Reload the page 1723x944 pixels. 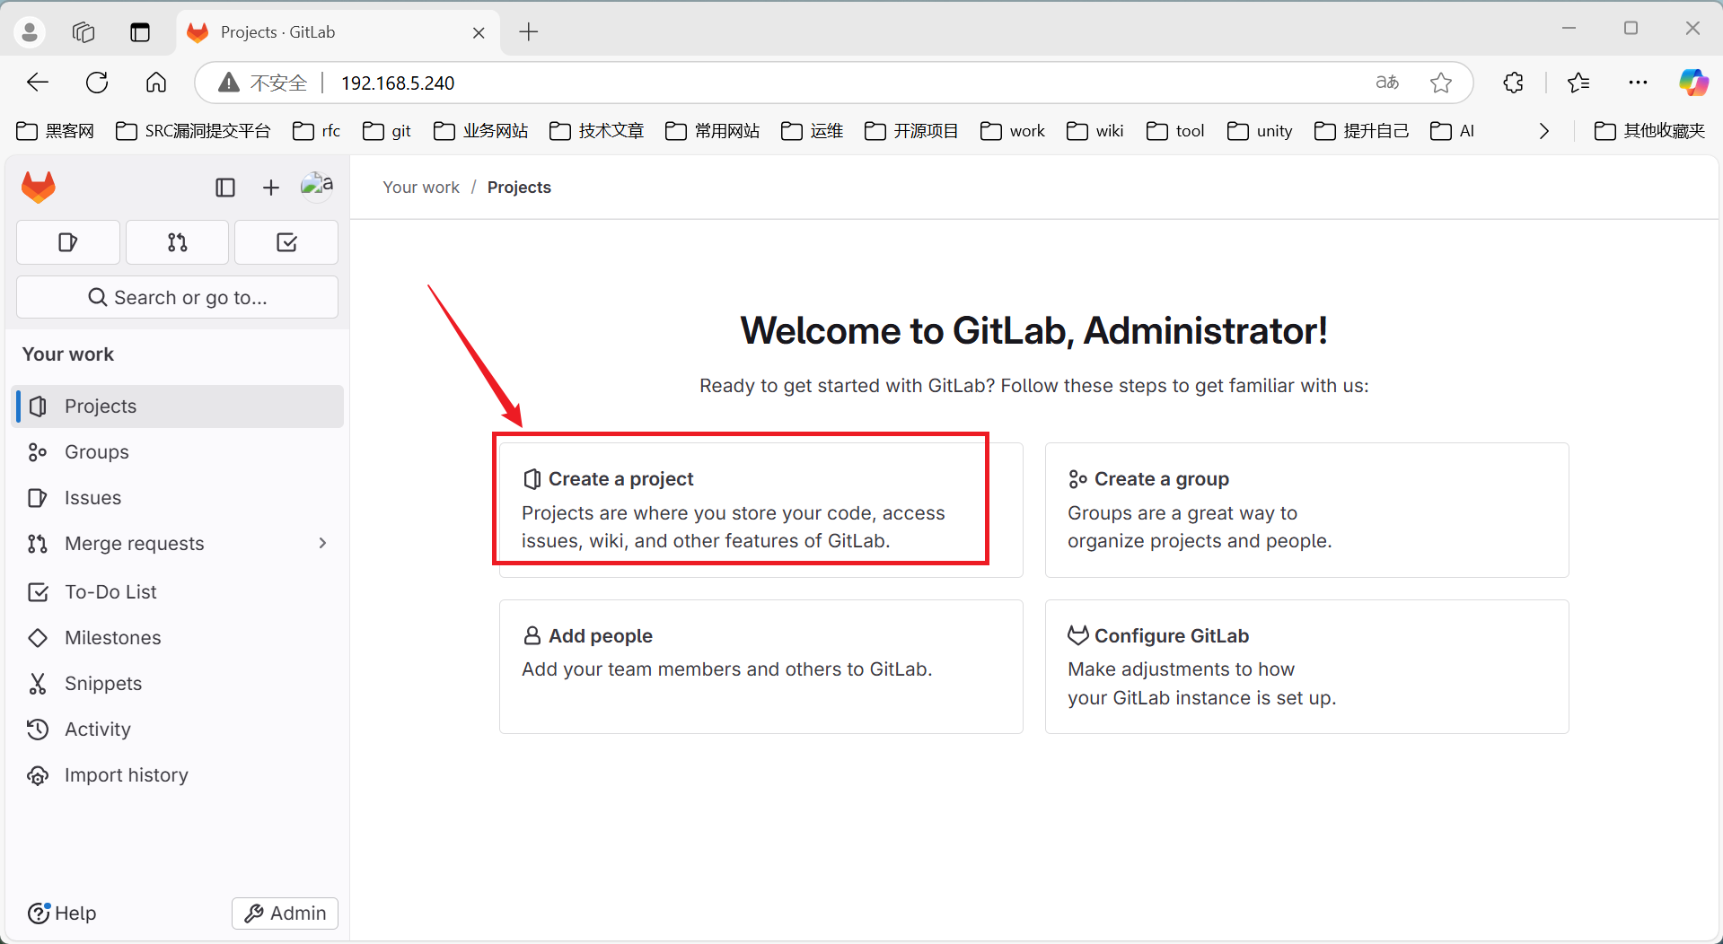click(97, 83)
